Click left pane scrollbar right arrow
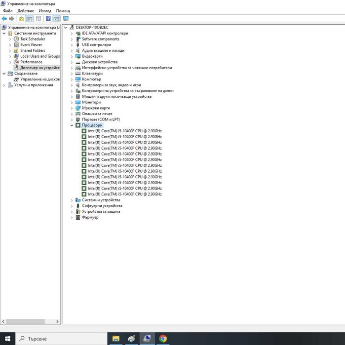 click(57, 321)
